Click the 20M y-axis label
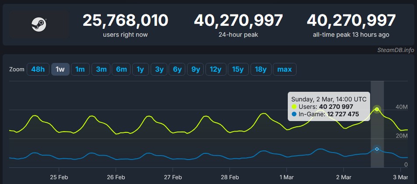This screenshot has height=184, width=417. pos(401,136)
